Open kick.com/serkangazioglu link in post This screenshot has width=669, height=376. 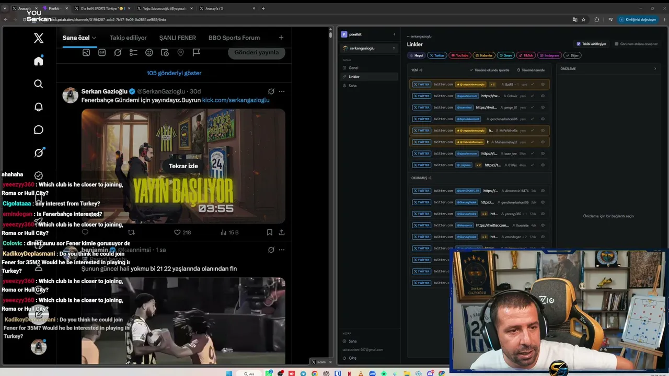tap(236, 100)
